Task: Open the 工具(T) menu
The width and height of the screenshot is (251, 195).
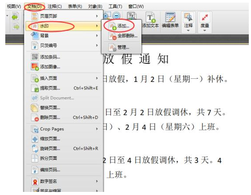Action: click(115, 7)
